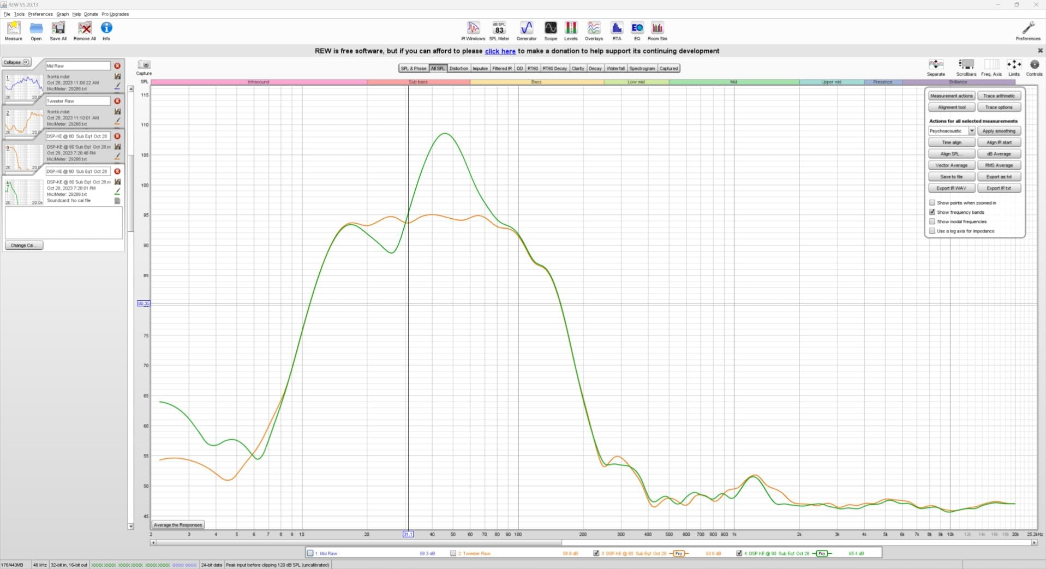The width and height of the screenshot is (1046, 569).
Task: Open a measurement file
Action: tap(36, 31)
